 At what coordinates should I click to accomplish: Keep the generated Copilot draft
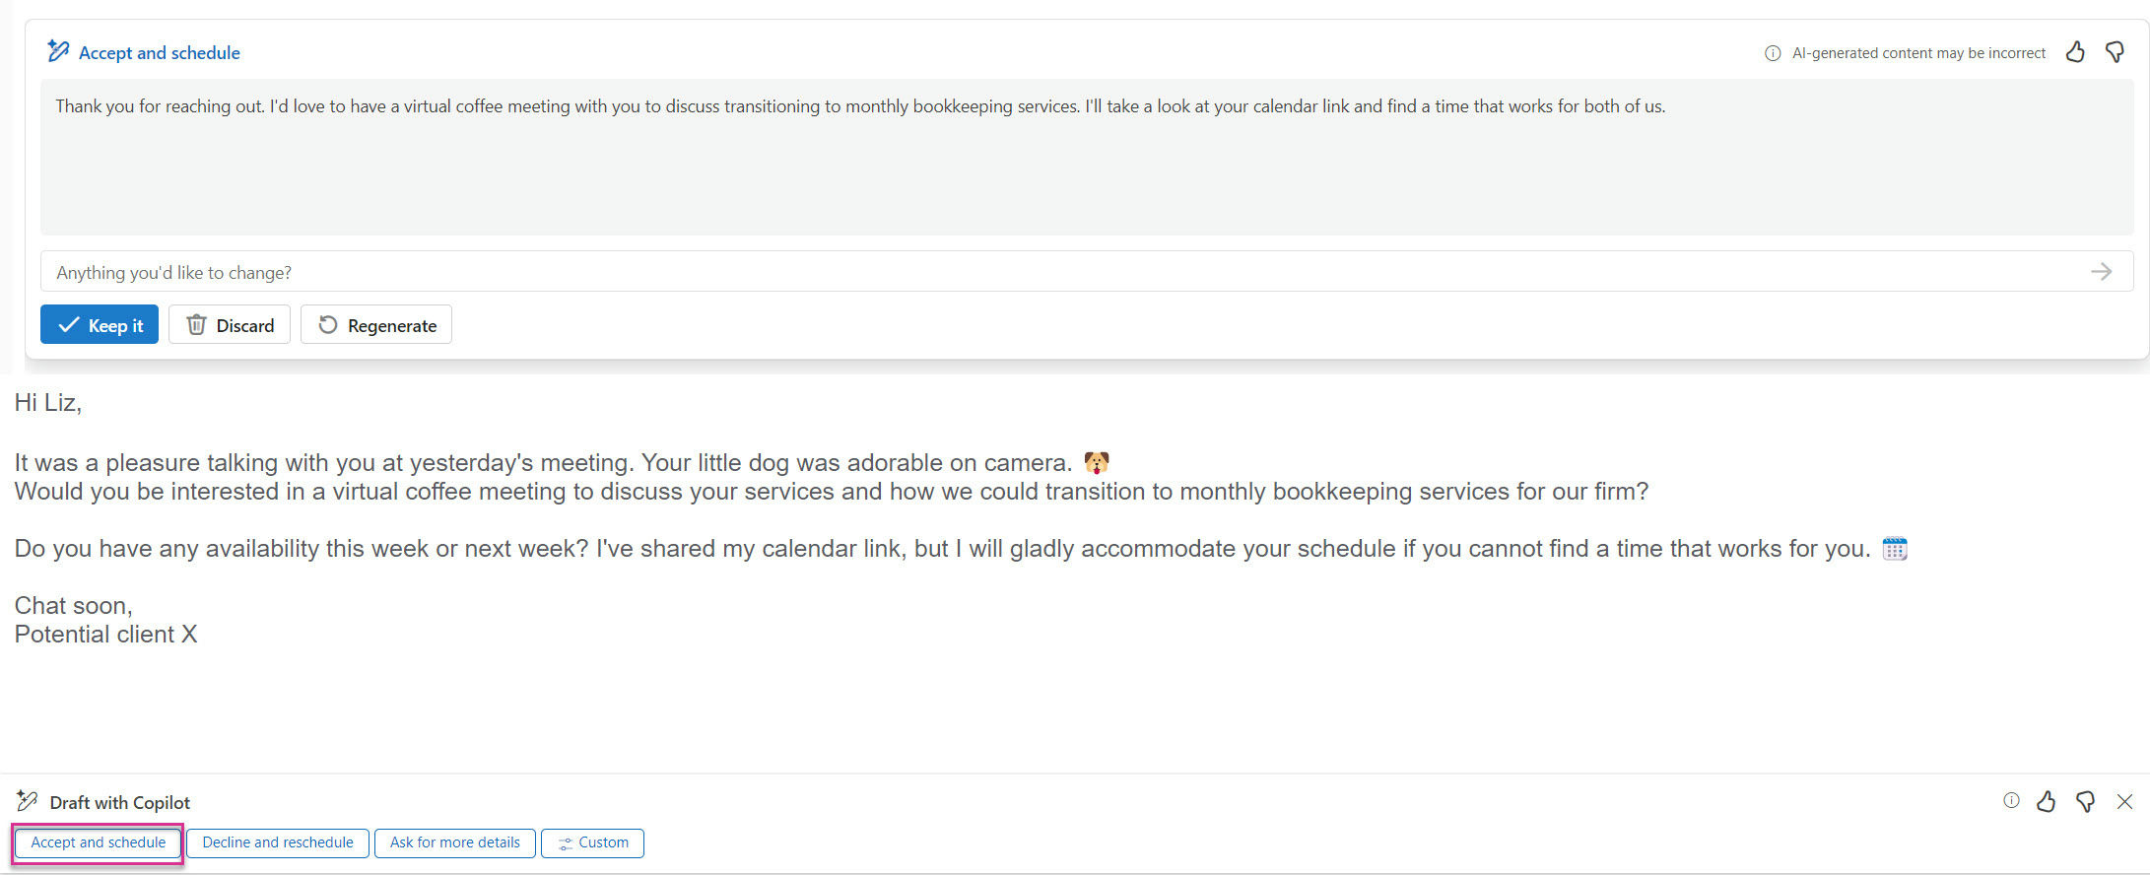click(x=100, y=325)
